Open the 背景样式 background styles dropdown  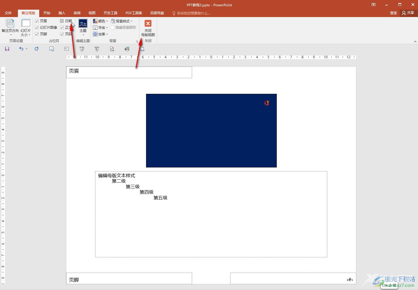pos(122,21)
